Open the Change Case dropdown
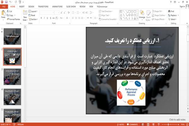189x126 pixels. [x=62, y=18]
